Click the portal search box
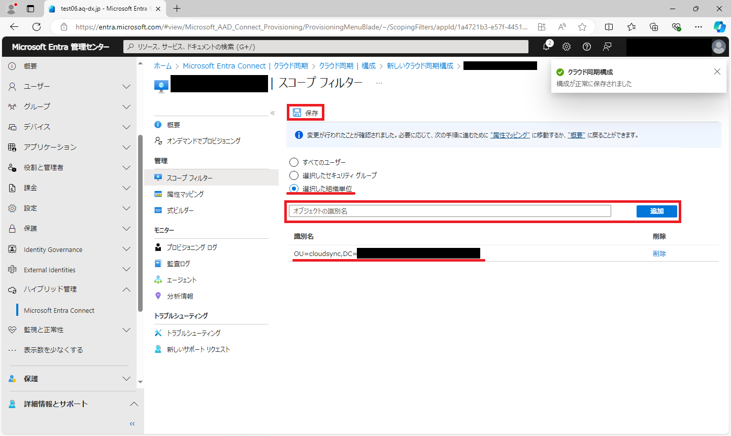Image resolution: width=731 pixels, height=436 pixels. click(326, 47)
